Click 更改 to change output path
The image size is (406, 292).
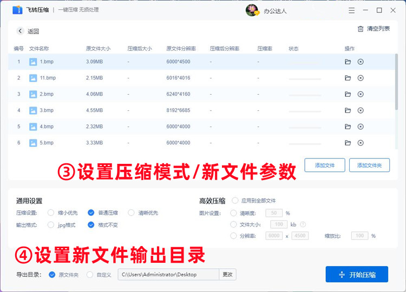(227, 274)
